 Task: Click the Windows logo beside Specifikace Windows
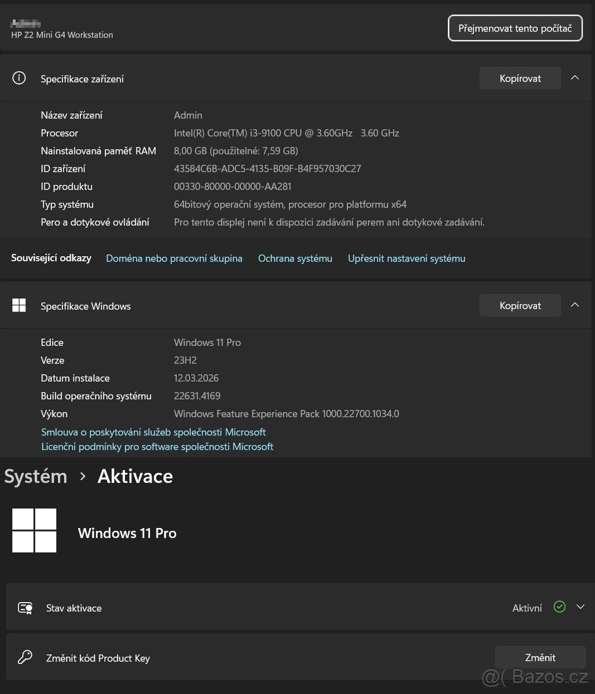click(19, 305)
